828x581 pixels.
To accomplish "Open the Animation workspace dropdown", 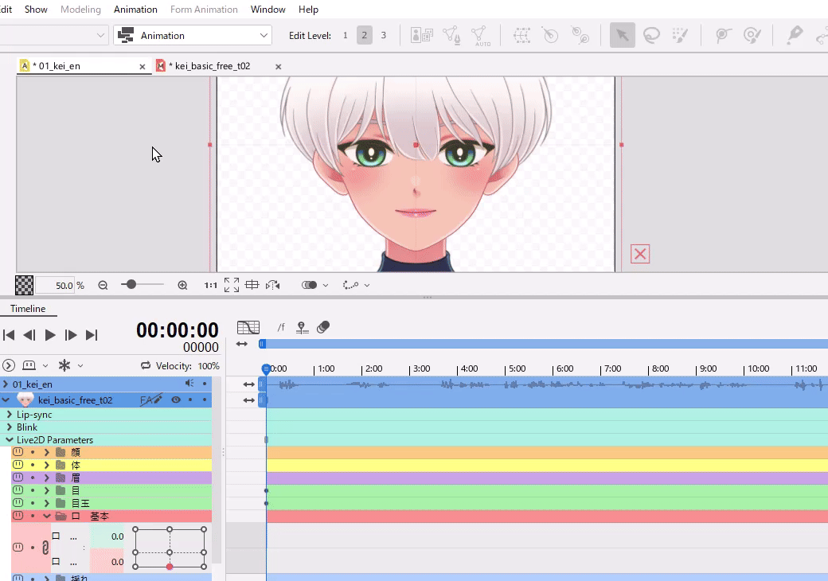I will click(x=193, y=35).
